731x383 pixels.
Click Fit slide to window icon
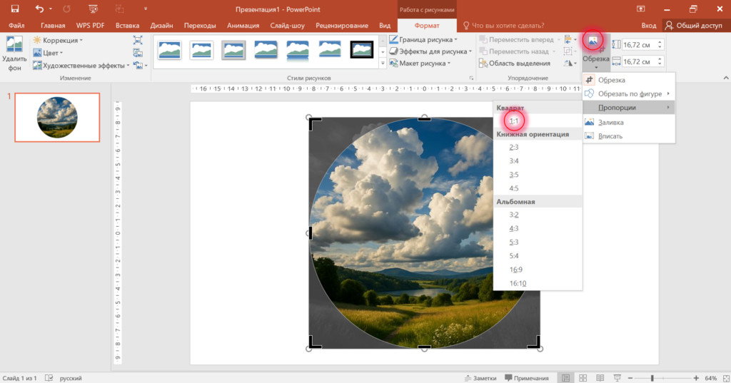(x=725, y=378)
